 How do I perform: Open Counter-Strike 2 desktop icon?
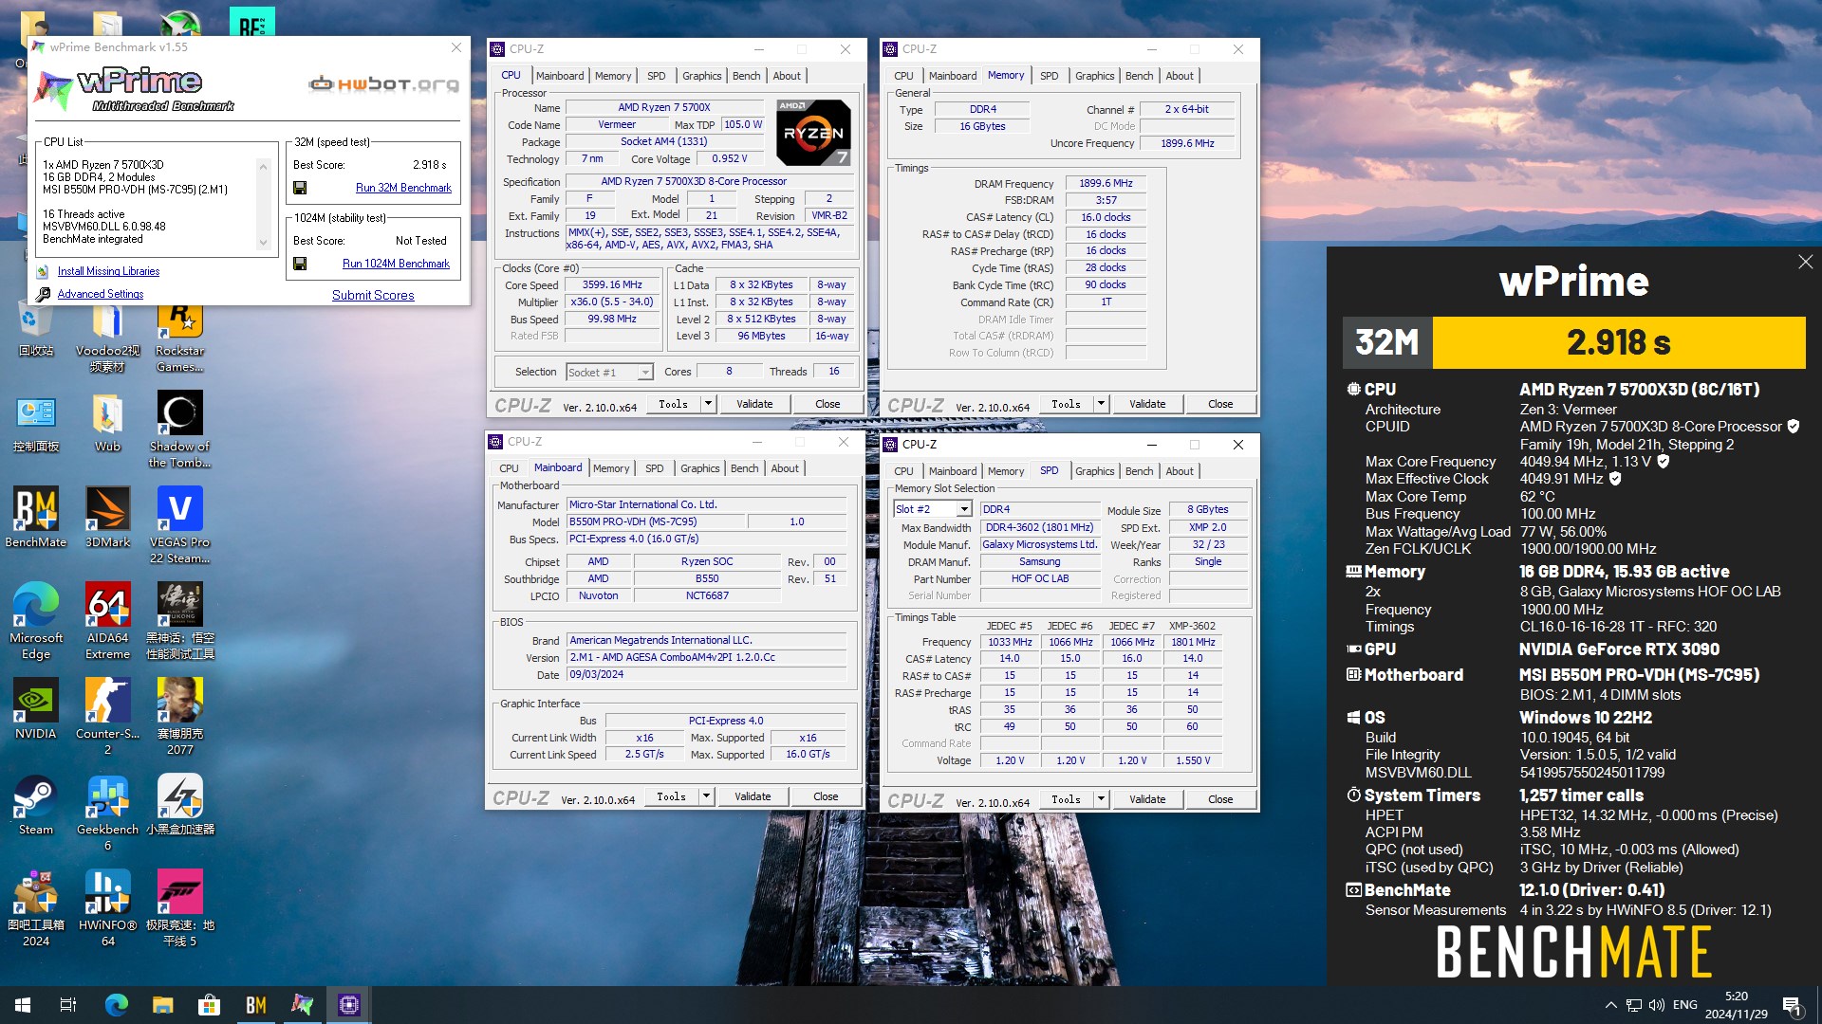107,716
